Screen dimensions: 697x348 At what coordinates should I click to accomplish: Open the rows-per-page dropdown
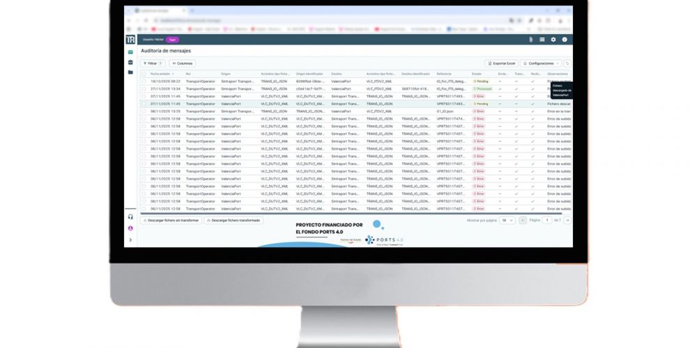507,220
